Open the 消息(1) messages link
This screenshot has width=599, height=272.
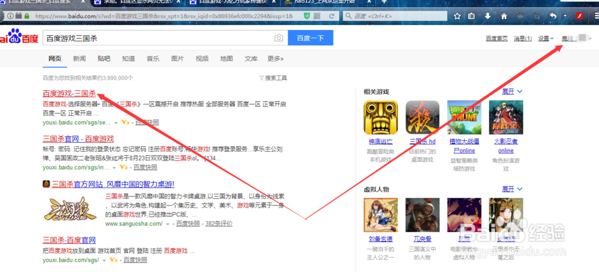522,38
